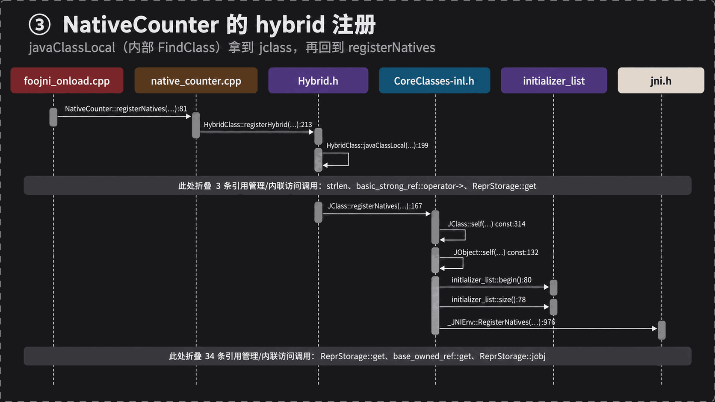Select the Hybrid.h participant box

pos(318,80)
